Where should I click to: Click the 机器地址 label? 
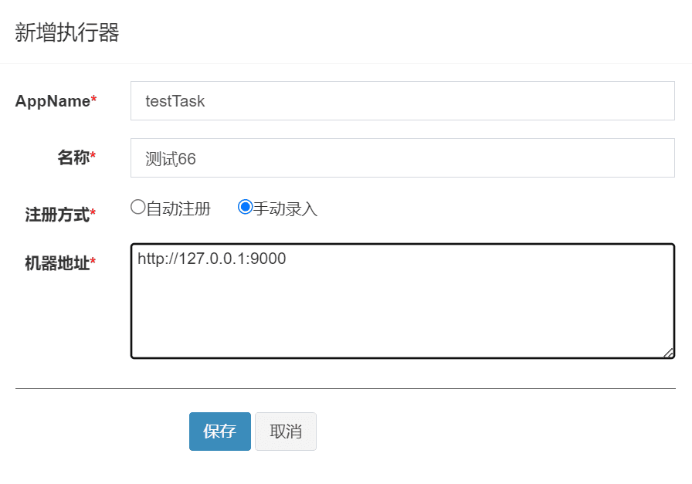(56, 263)
